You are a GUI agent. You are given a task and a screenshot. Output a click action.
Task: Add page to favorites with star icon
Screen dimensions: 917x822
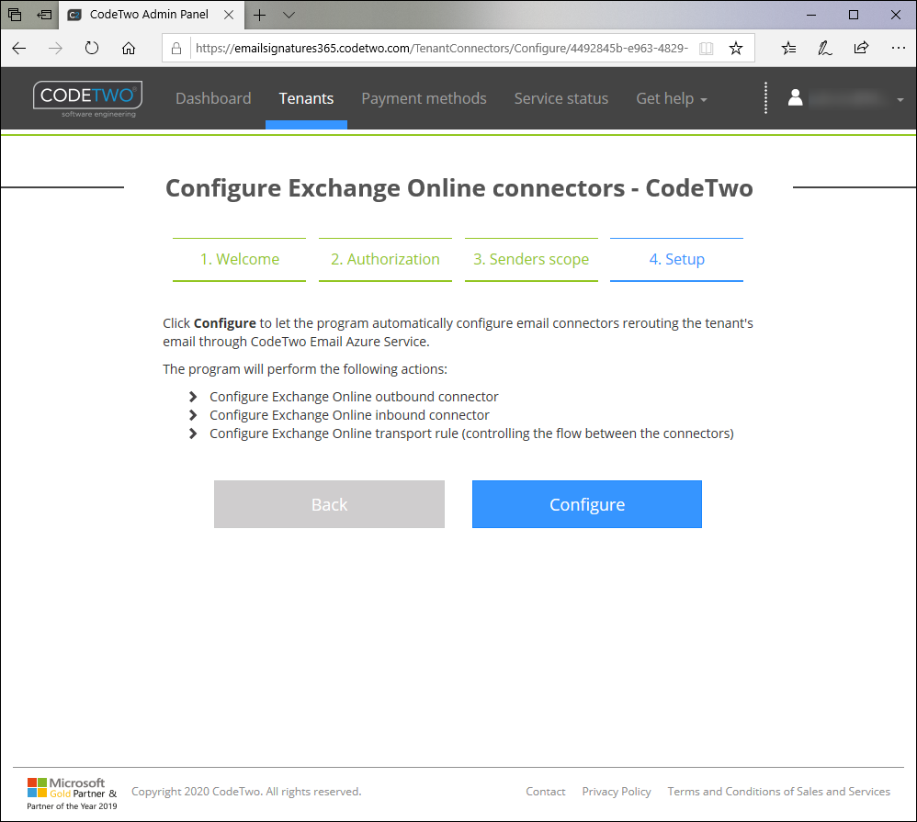click(735, 49)
